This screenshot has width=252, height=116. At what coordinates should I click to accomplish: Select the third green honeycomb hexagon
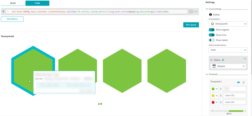click(x=122, y=71)
